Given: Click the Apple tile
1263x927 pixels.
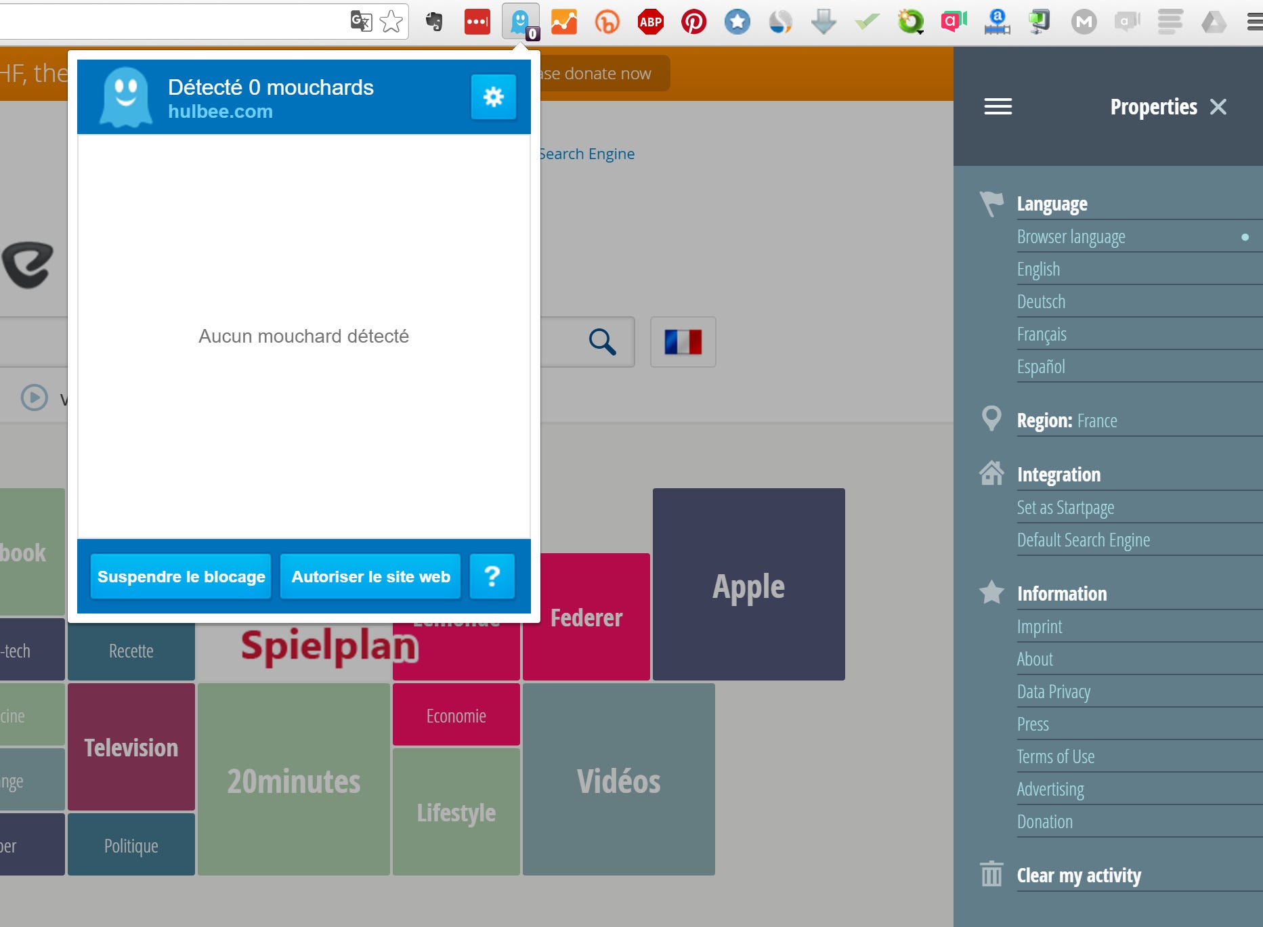Looking at the screenshot, I should click(x=749, y=584).
